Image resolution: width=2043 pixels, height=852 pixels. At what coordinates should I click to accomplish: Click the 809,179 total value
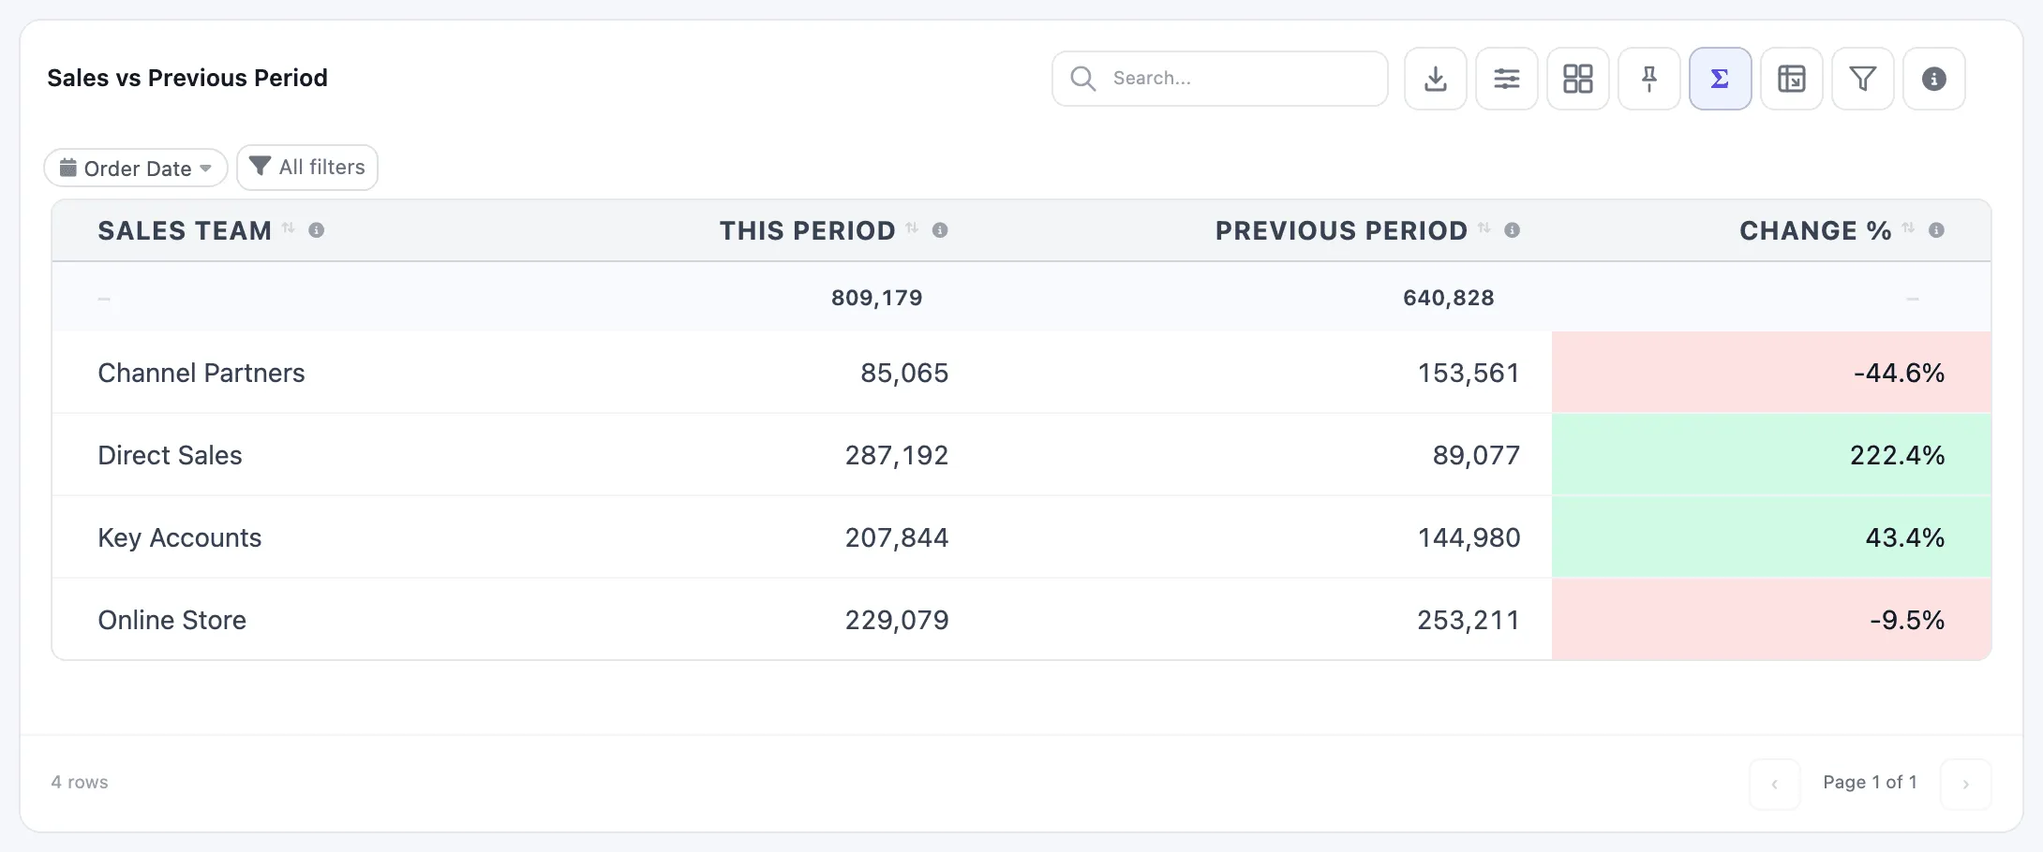[x=876, y=298]
